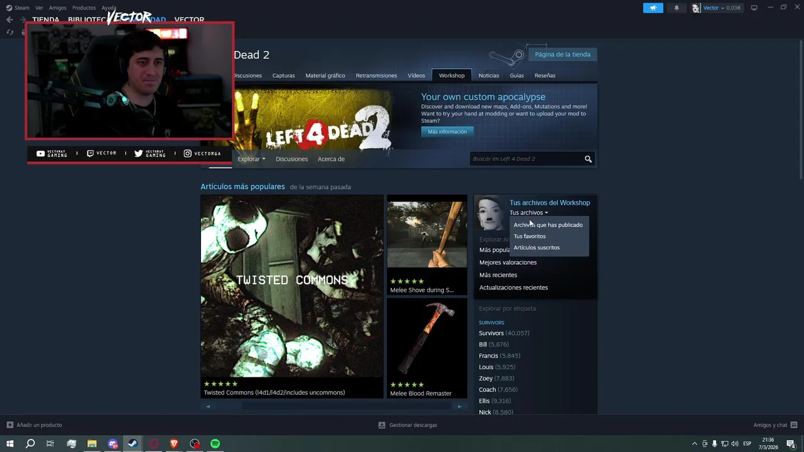Click the Melee Blood Remaster title

click(x=421, y=394)
